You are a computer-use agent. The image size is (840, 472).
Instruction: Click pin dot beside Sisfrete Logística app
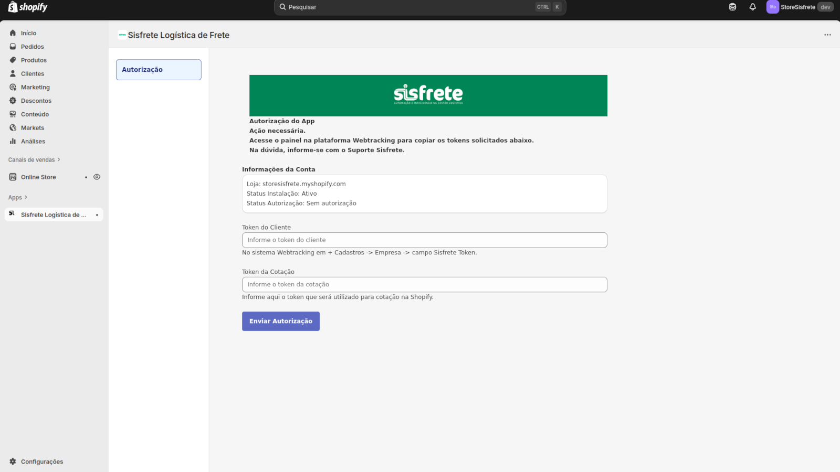(97, 215)
